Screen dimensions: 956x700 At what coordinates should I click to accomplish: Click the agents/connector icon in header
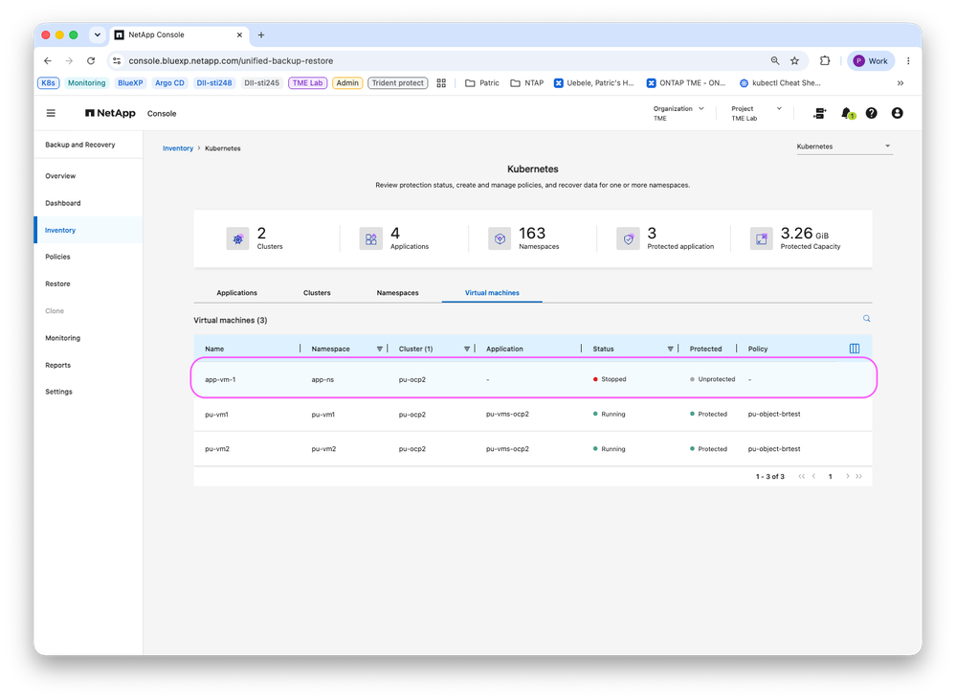click(819, 113)
